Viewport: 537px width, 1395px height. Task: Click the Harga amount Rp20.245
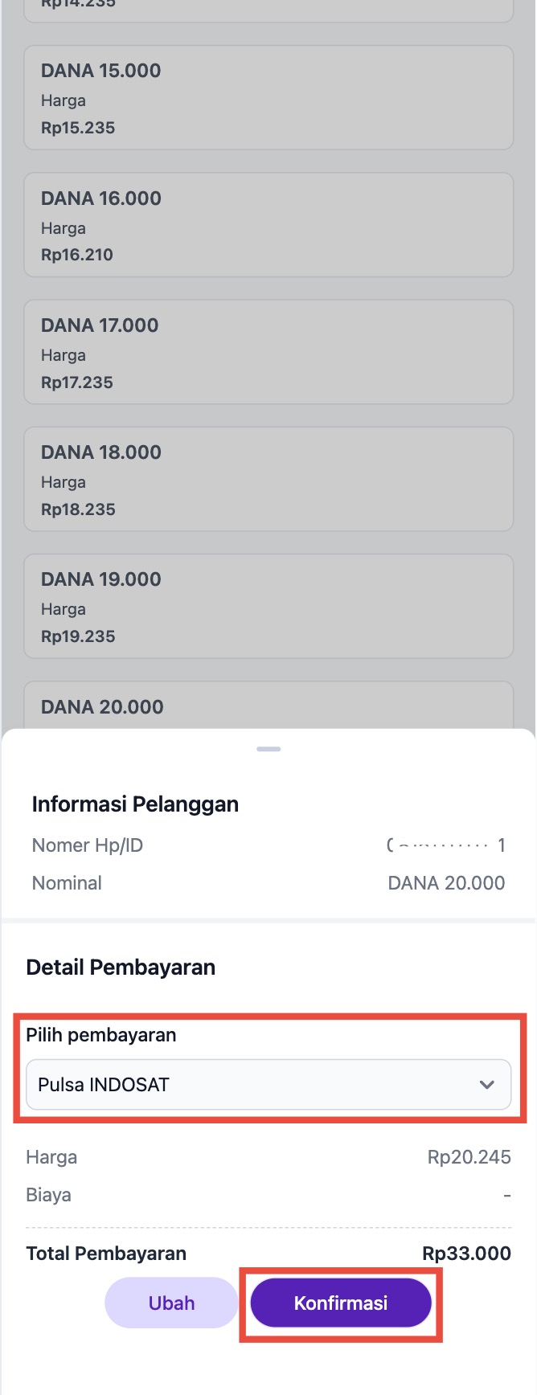[469, 1157]
